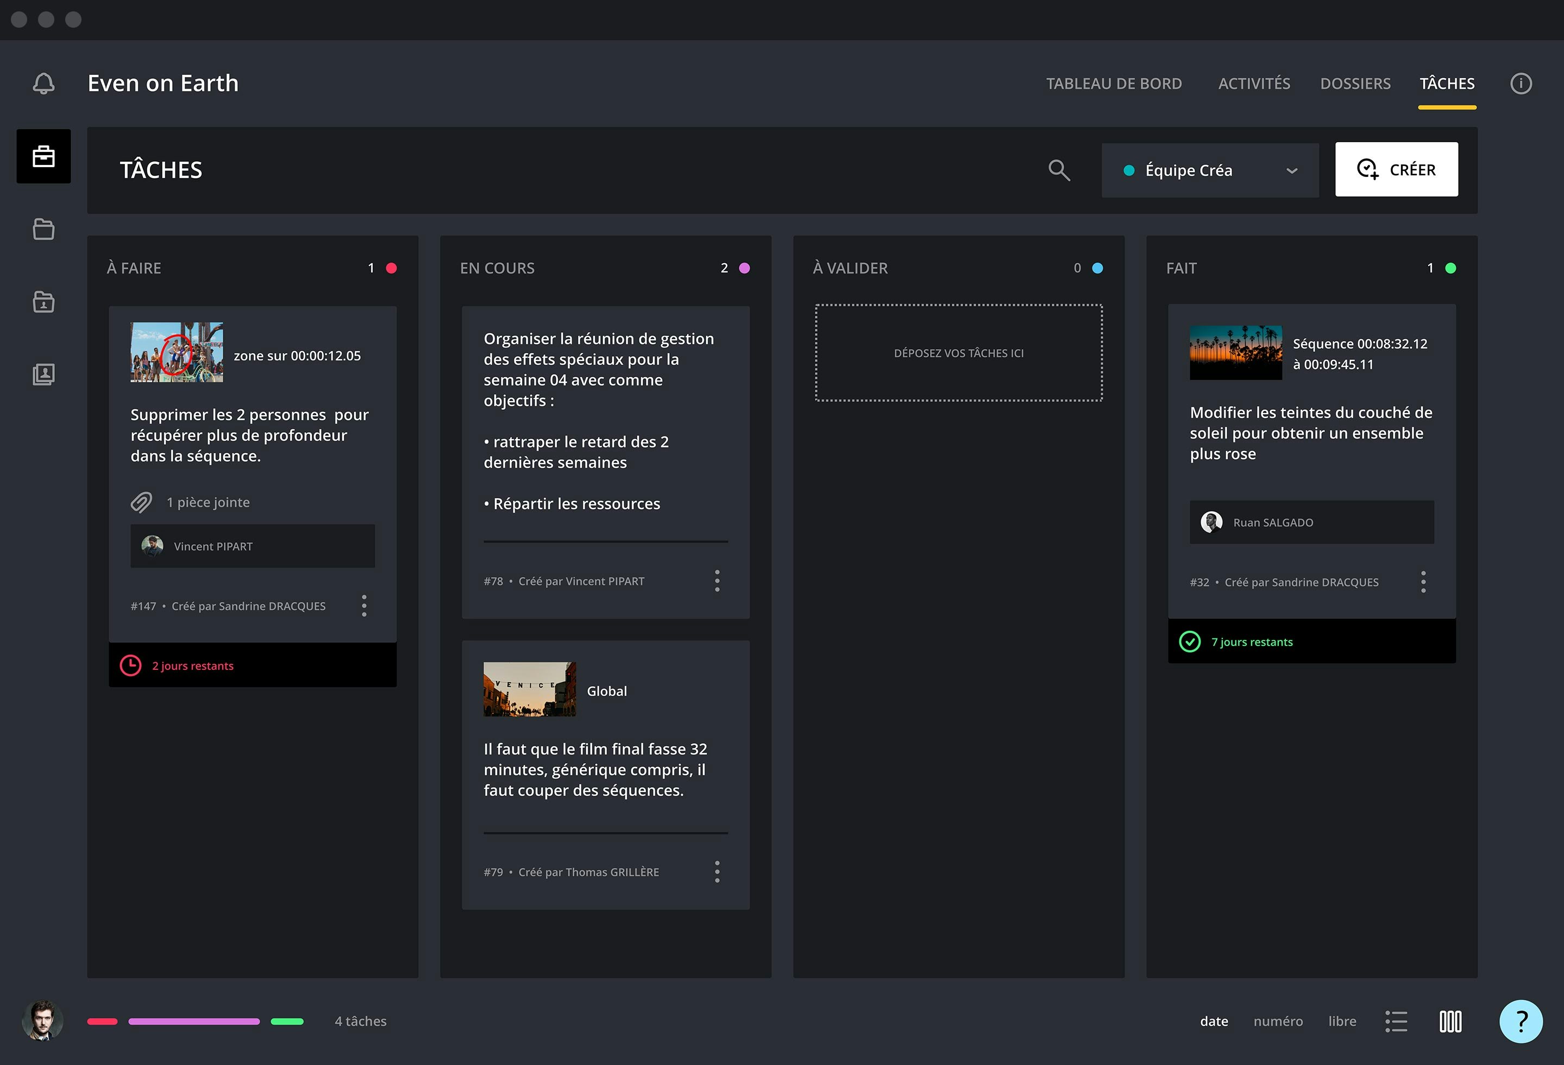This screenshot has height=1065, width=1564.
Task: Switch to list view layout
Action: click(x=1396, y=1021)
